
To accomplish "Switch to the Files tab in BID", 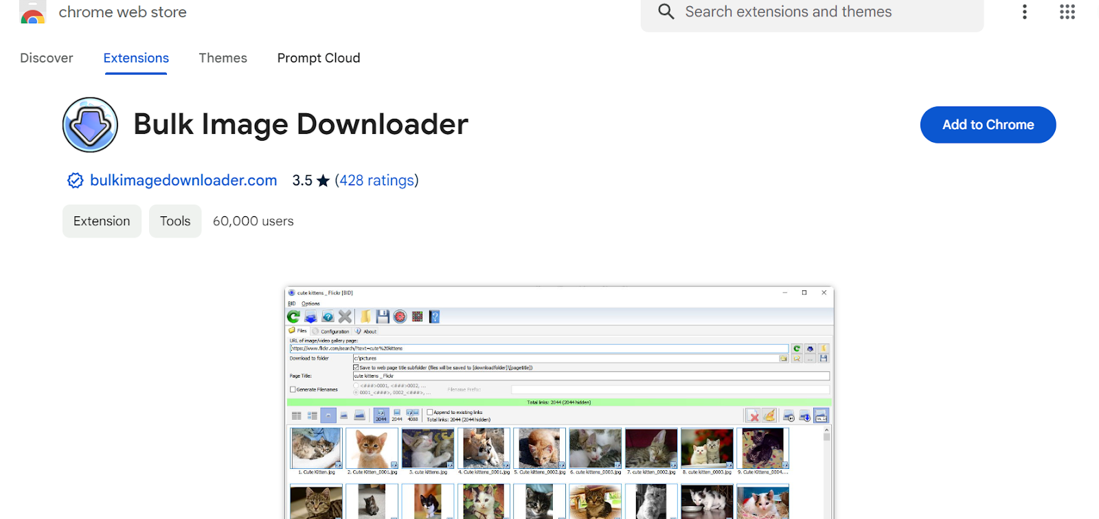I will 298,330.
